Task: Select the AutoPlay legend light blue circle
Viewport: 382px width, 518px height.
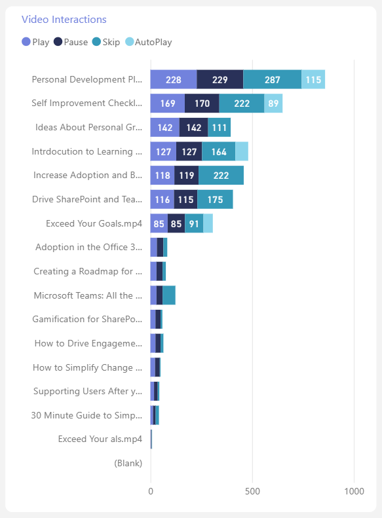Action: pyautogui.click(x=130, y=42)
